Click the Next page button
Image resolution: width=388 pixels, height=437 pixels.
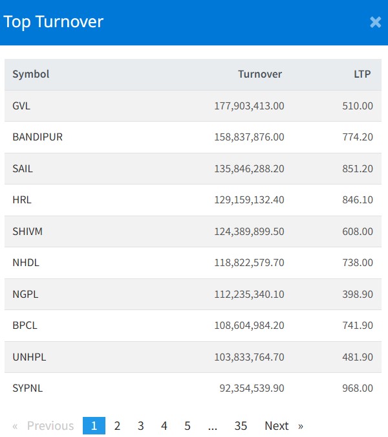(x=283, y=425)
